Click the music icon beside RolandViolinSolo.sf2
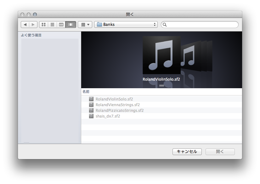Viewport: 260px width, 184px height. [91, 99]
